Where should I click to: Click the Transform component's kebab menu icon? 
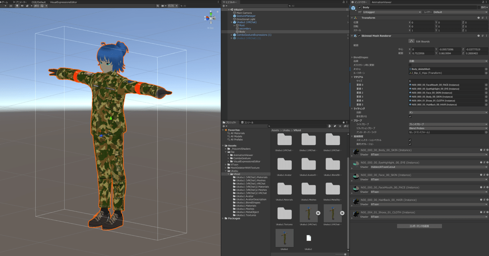click(487, 18)
